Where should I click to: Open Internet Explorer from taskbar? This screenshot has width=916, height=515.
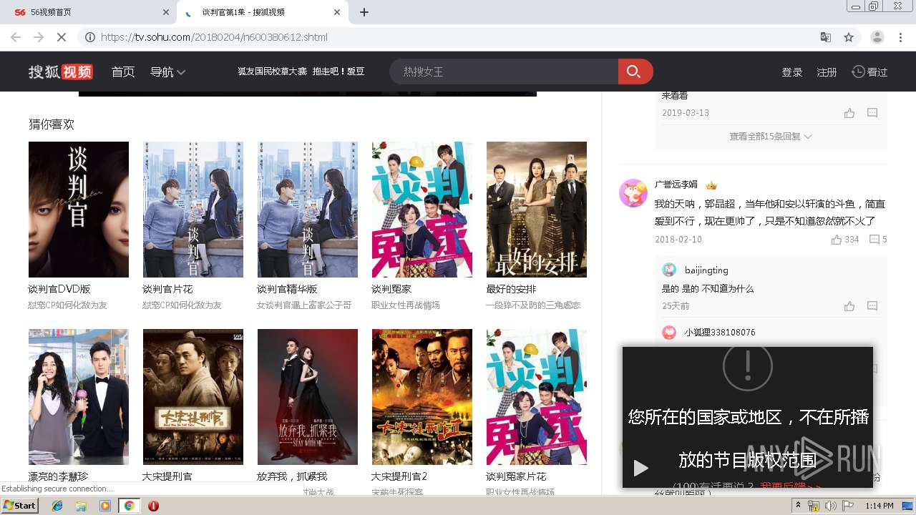coord(57,505)
